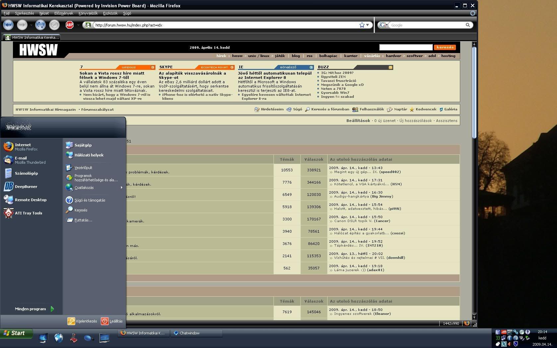Open the Könyvjelzők menu
The width and height of the screenshot is (557, 348).
pos(88,13)
